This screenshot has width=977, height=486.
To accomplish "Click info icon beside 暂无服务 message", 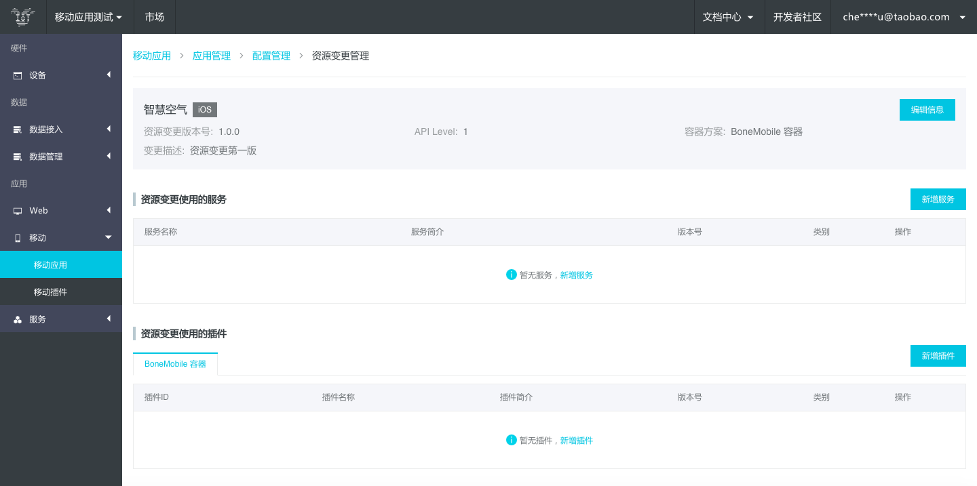I will [512, 275].
